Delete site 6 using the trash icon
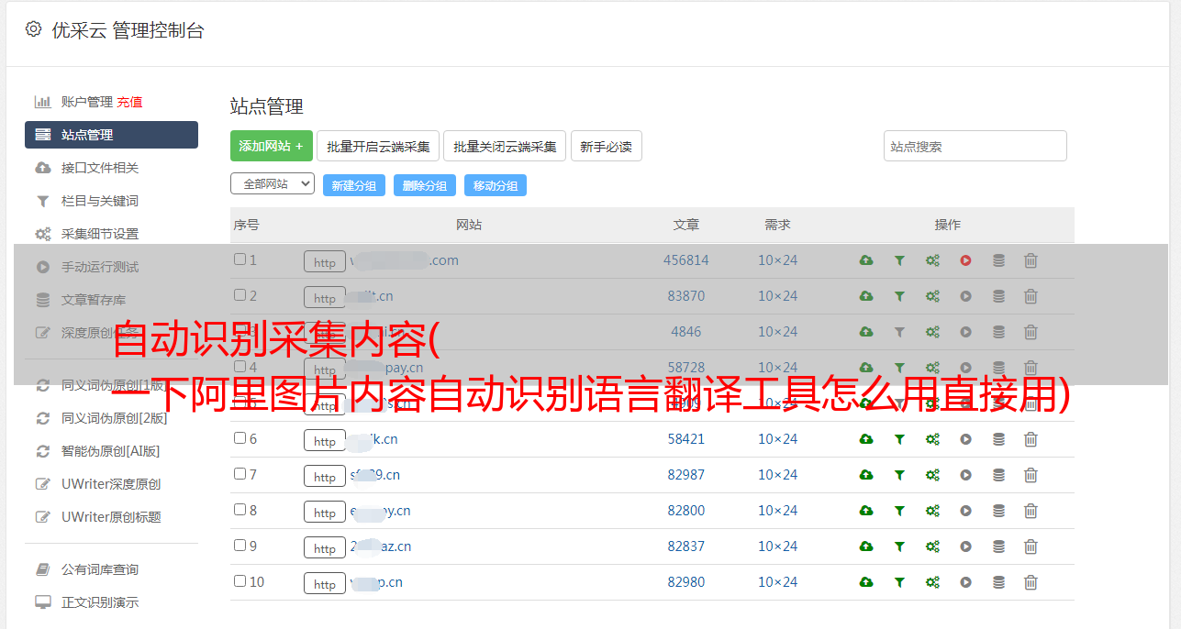 [1031, 439]
